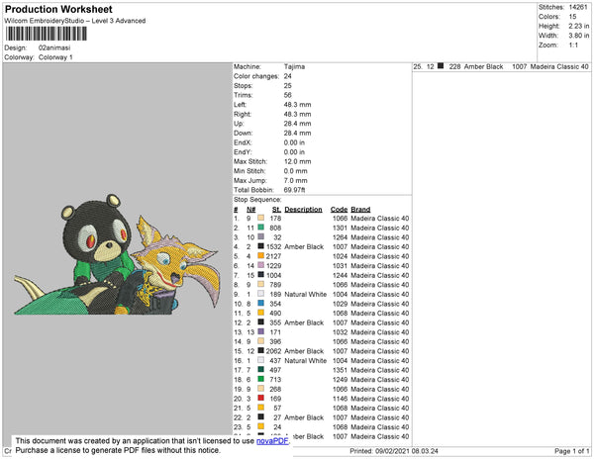The image size is (594, 459).
Task: Click the Machine value 'Tajima'
Action: click(294, 66)
